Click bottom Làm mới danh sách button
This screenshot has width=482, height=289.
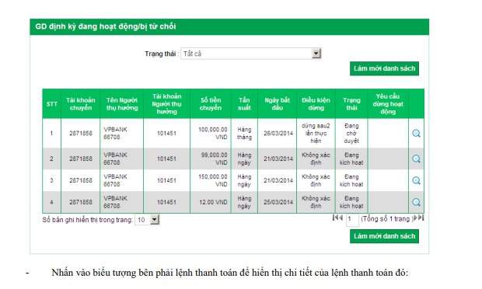tap(384, 236)
